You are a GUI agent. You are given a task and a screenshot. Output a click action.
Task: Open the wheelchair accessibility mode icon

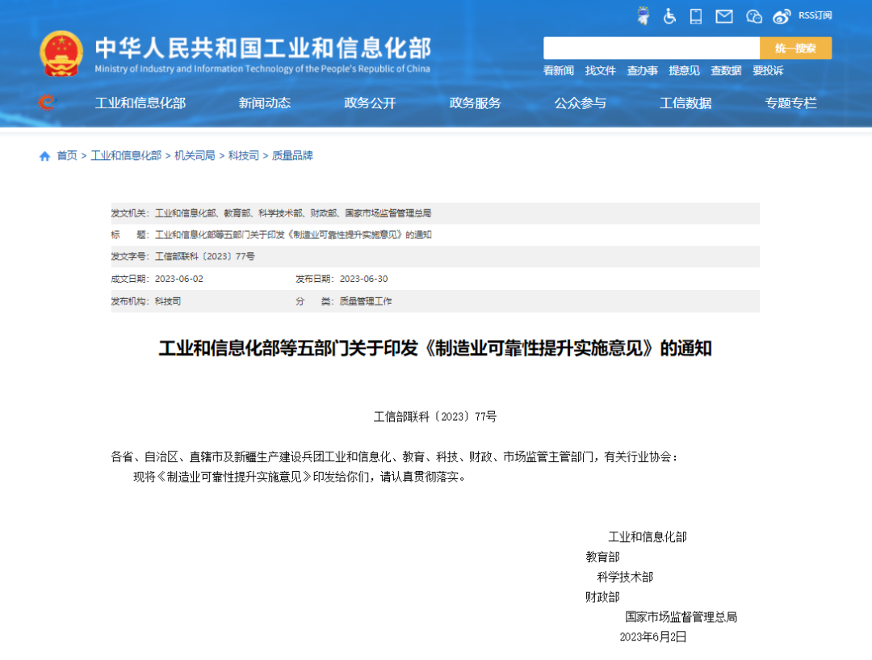[x=669, y=16]
